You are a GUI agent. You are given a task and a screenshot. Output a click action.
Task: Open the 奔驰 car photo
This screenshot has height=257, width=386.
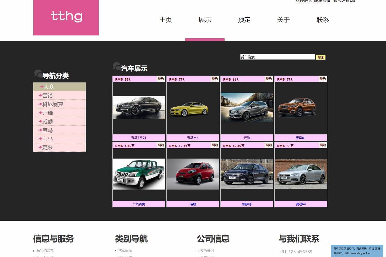(x=247, y=107)
